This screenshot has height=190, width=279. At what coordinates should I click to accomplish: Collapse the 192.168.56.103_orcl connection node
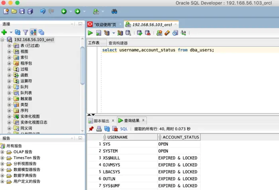click(x=2, y=40)
